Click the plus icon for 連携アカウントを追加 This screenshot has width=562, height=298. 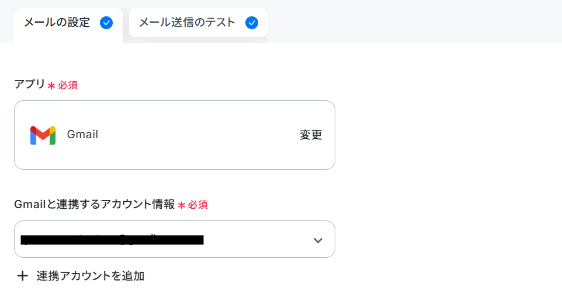[x=23, y=276]
